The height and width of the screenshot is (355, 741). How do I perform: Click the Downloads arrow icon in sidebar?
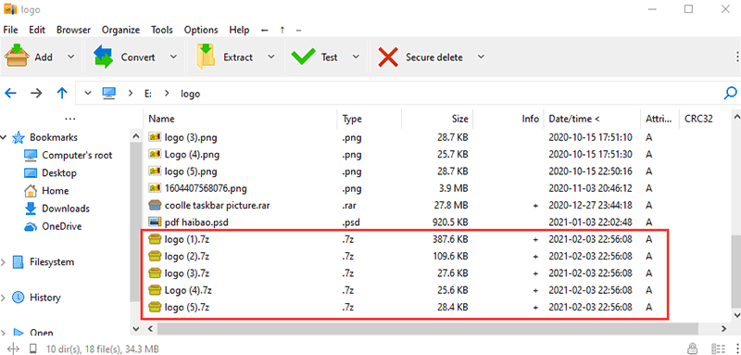click(31, 209)
